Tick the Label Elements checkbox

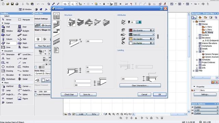(x=36, y=95)
